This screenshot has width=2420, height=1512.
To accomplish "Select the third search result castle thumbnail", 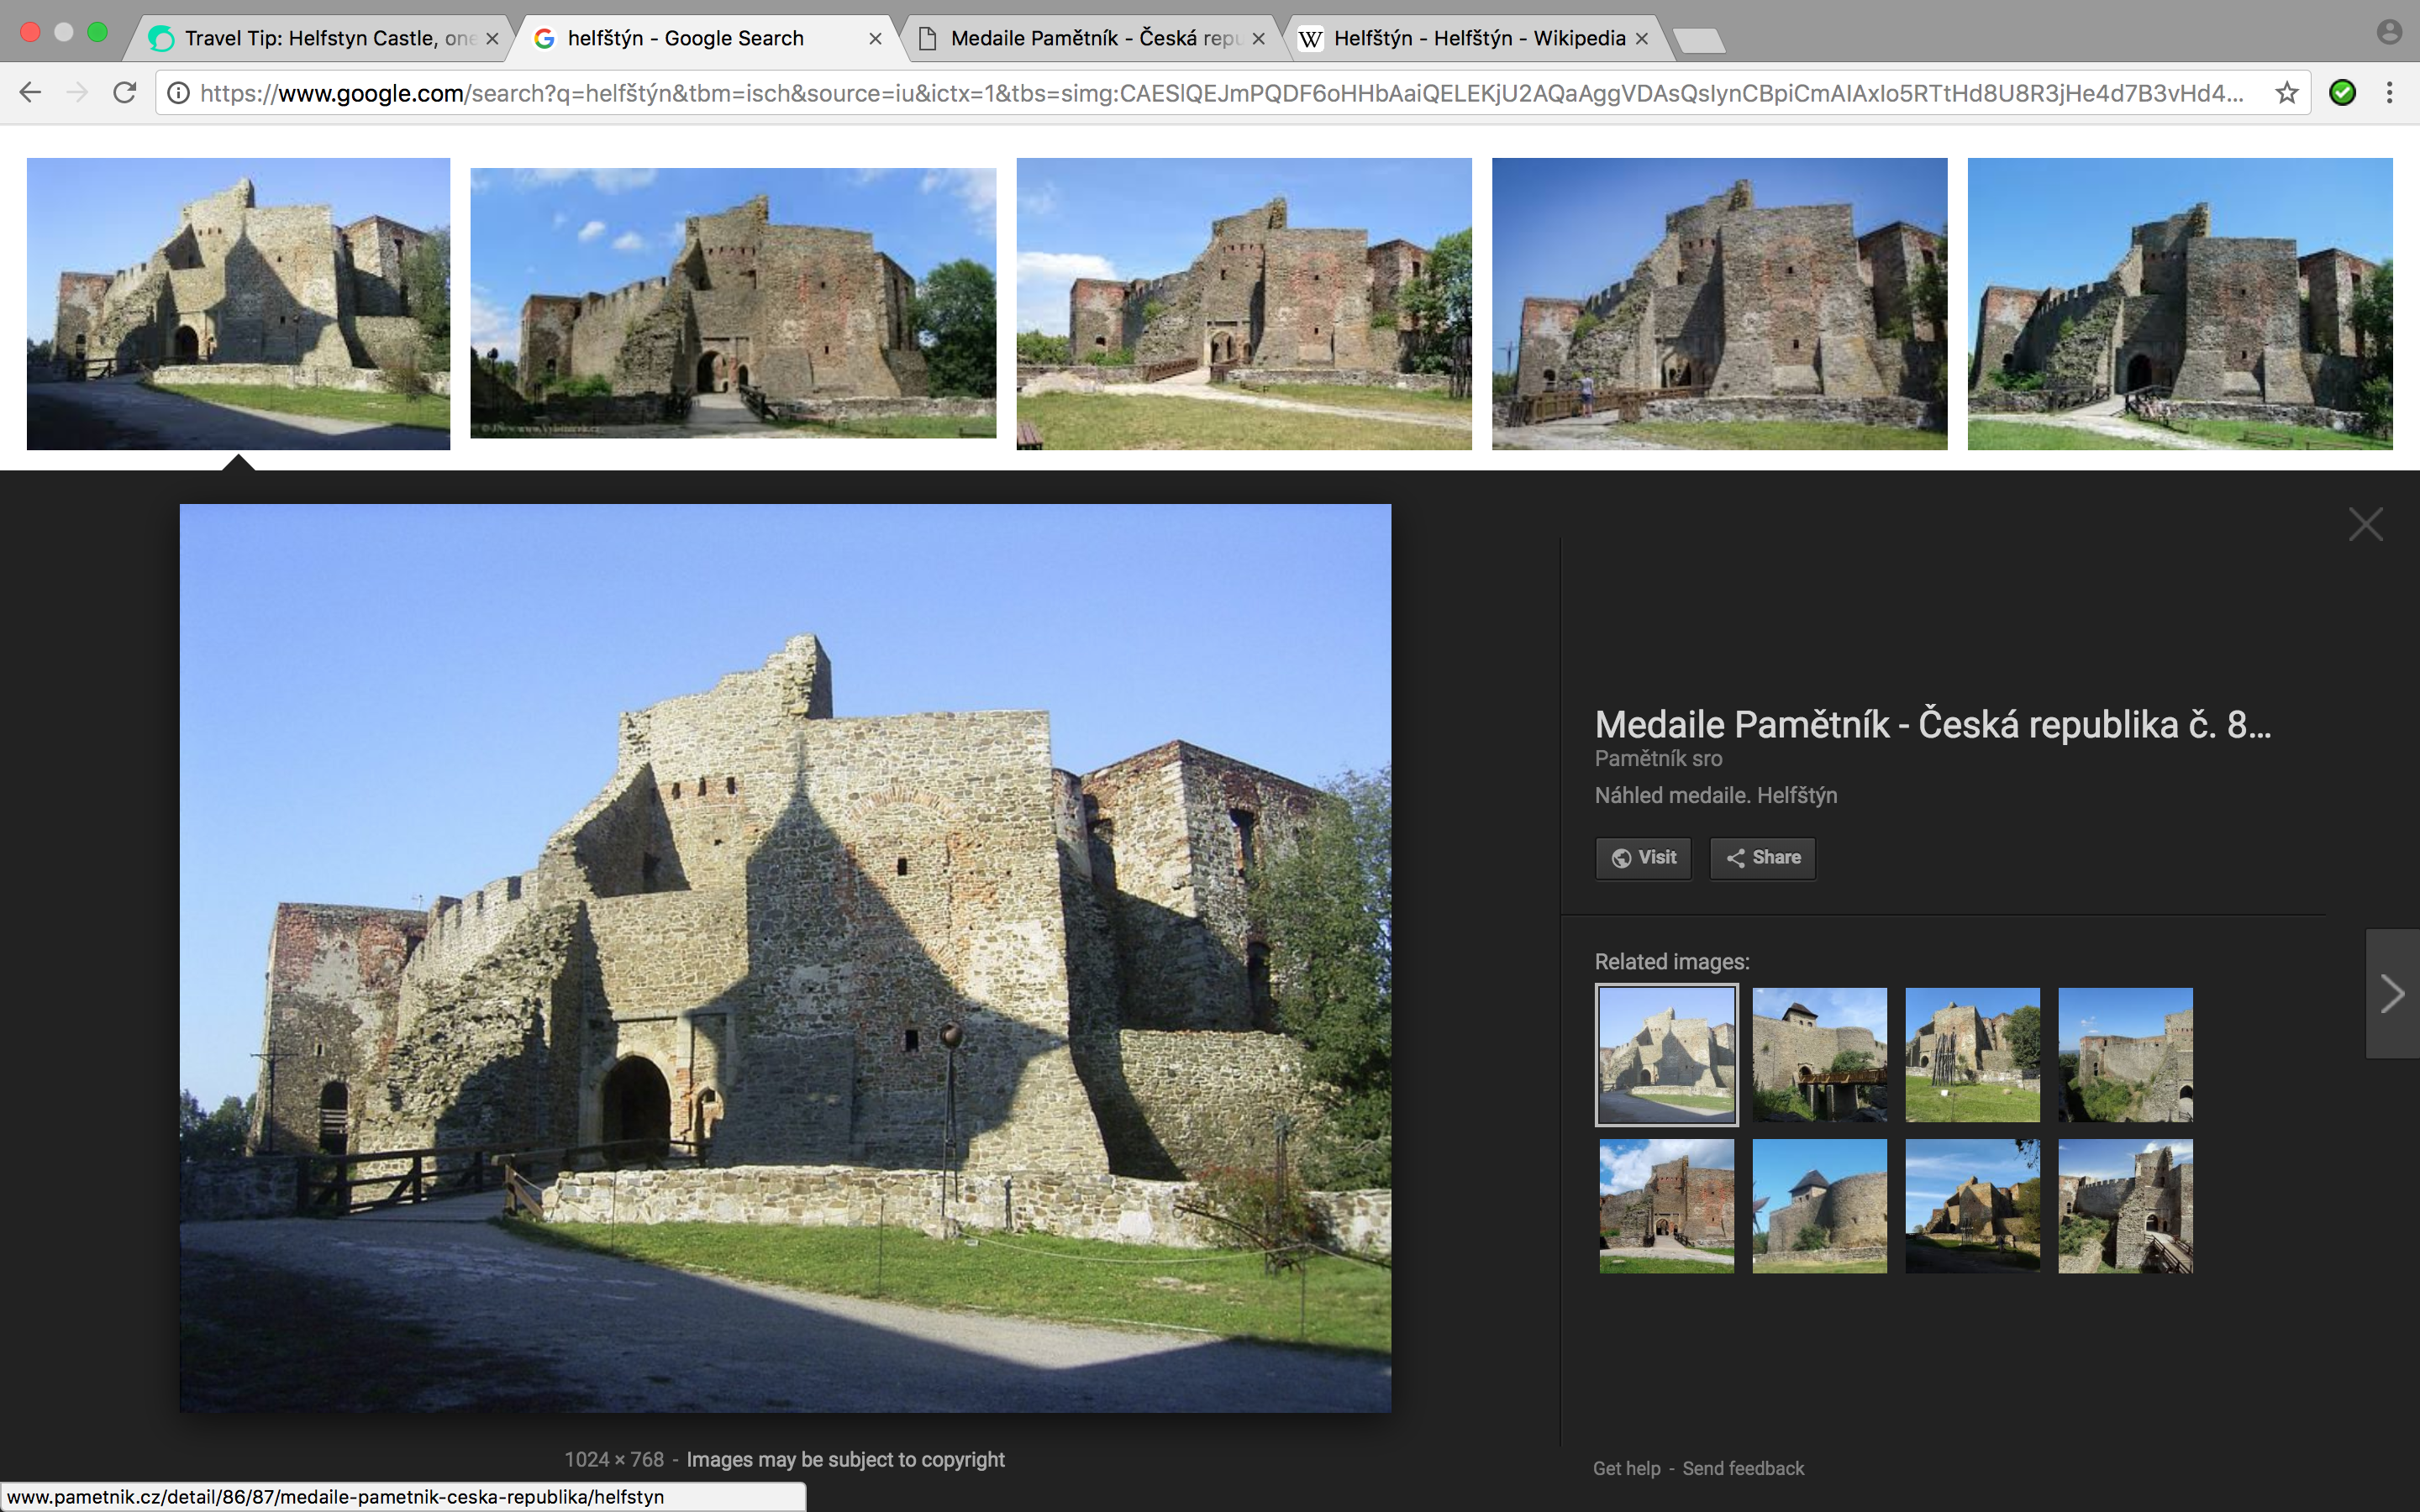I will tap(1244, 304).
